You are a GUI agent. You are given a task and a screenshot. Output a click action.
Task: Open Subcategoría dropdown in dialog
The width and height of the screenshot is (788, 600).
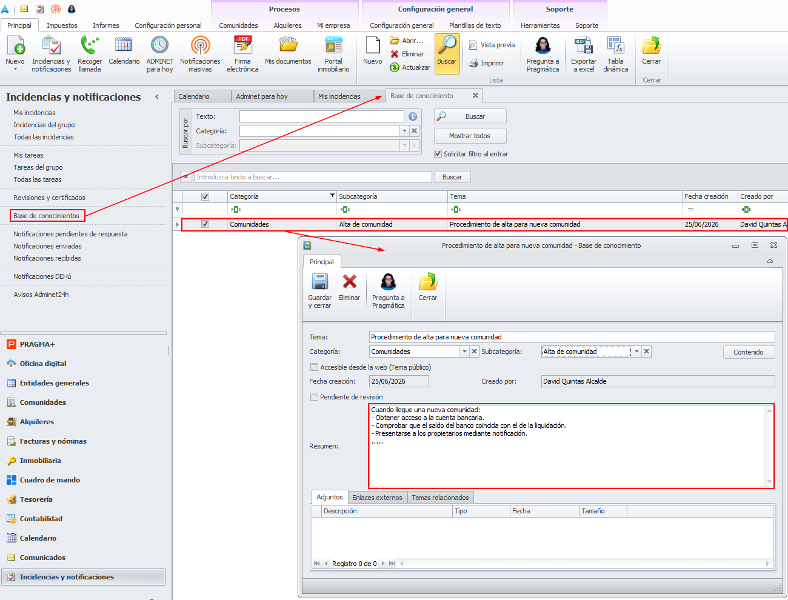click(x=636, y=352)
